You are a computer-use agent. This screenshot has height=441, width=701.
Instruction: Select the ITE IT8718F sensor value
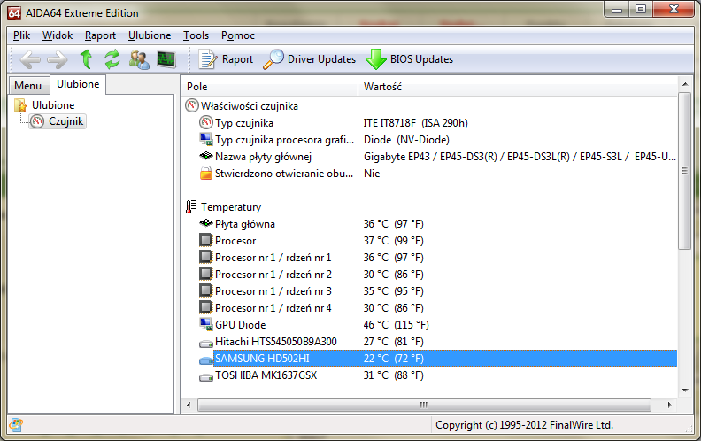click(x=415, y=122)
